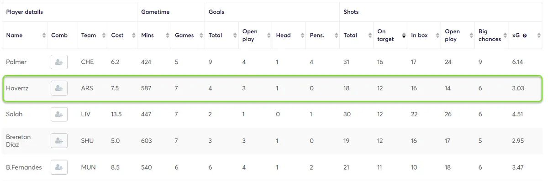The width and height of the screenshot is (548, 181).
Task: Open the xG help question icon
Action: (x=525, y=36)
